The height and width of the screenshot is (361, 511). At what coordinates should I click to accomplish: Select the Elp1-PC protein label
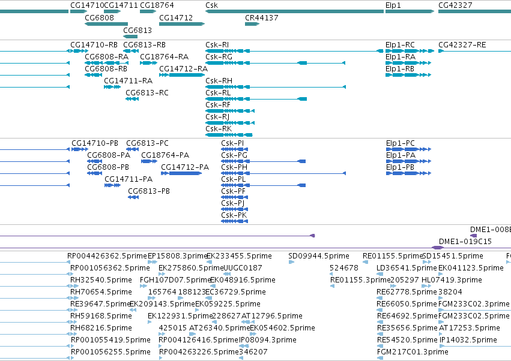pos(400,143)
